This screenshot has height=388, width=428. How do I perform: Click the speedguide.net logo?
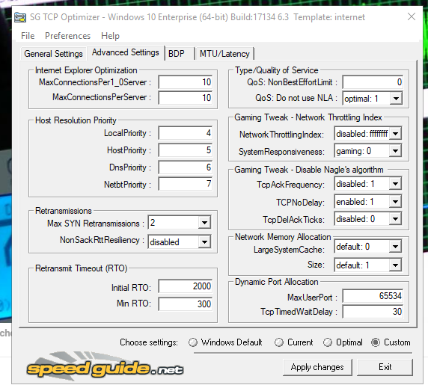105,367
